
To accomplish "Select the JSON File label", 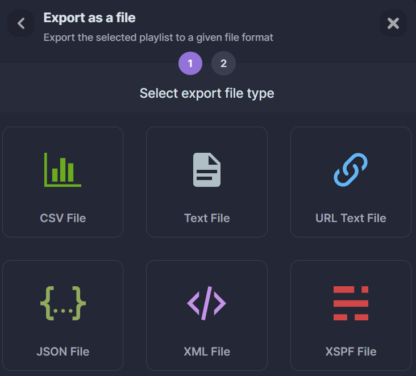I will [63, 352].
